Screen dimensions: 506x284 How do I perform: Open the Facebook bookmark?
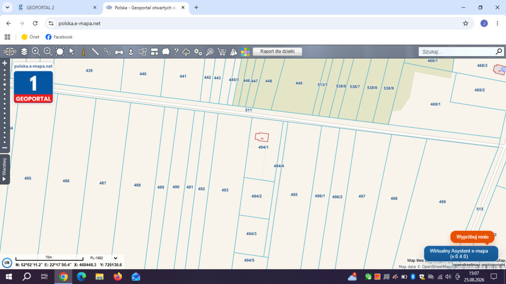tap(59, 37)
